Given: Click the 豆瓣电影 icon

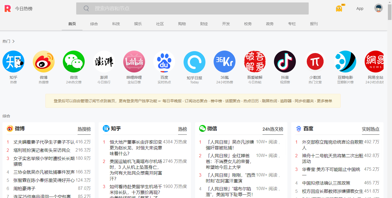Looking at the screenshot, I should (x=345, y=61).
